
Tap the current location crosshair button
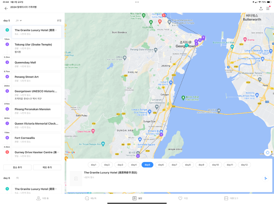pos(267,153)
